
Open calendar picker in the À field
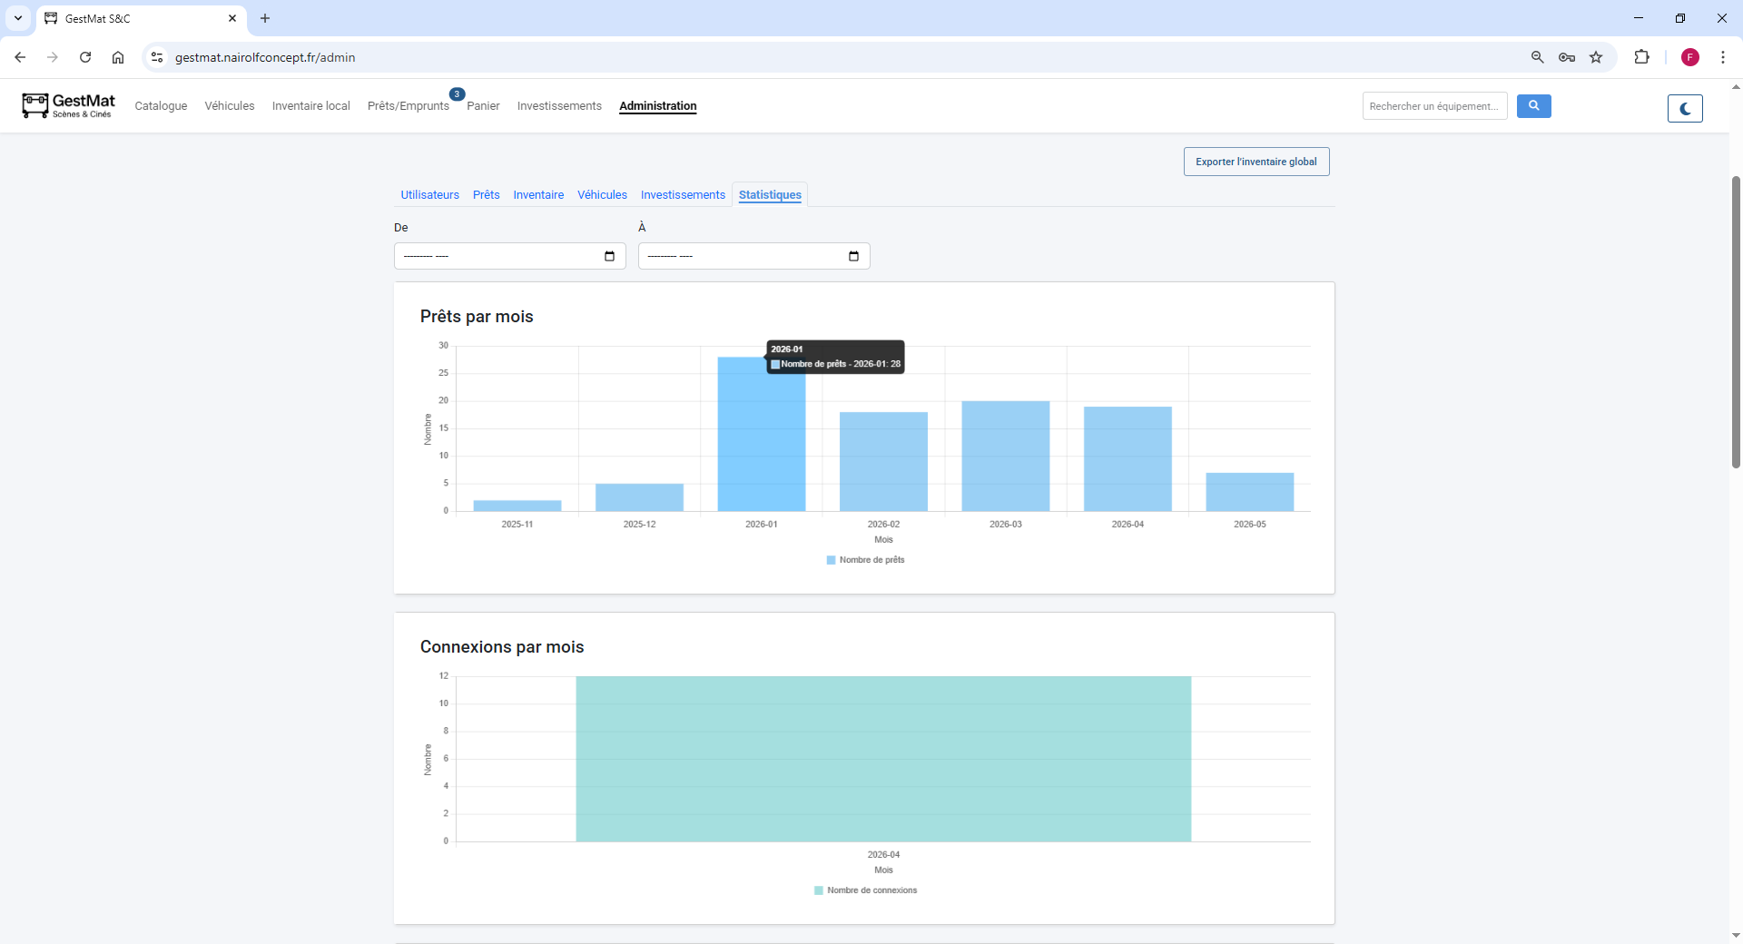coord(853,256)
